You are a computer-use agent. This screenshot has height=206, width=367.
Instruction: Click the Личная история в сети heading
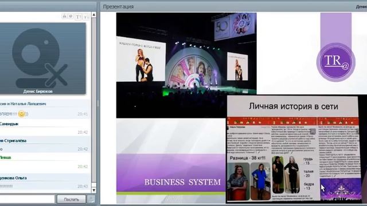294,106
